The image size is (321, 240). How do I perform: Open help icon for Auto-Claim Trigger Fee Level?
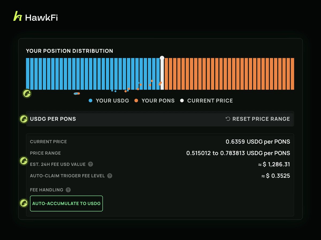point(110,176)
